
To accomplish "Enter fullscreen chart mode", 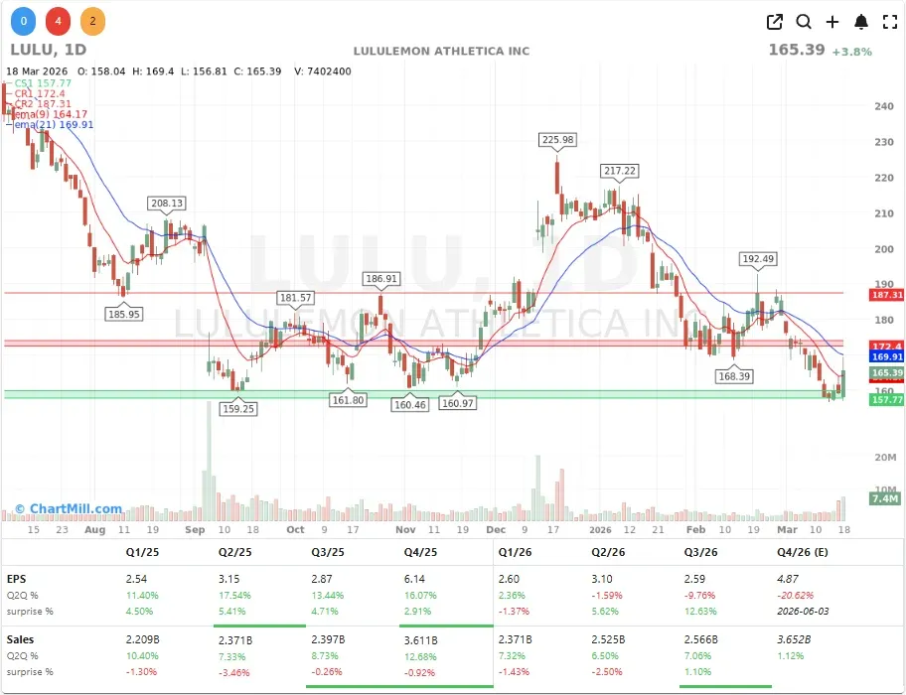I will pos(887,21).
